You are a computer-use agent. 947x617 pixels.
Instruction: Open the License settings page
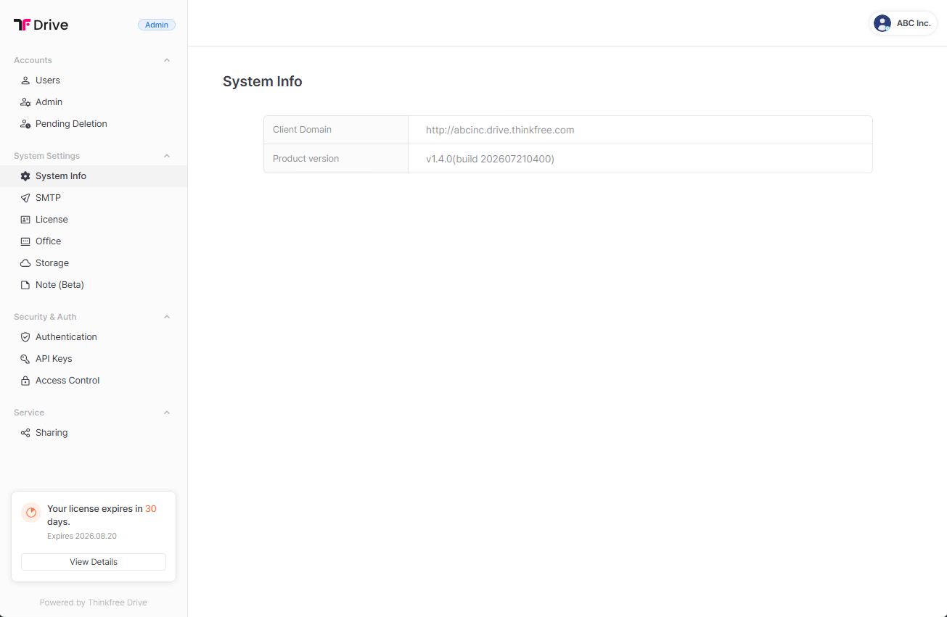(94, 220)
